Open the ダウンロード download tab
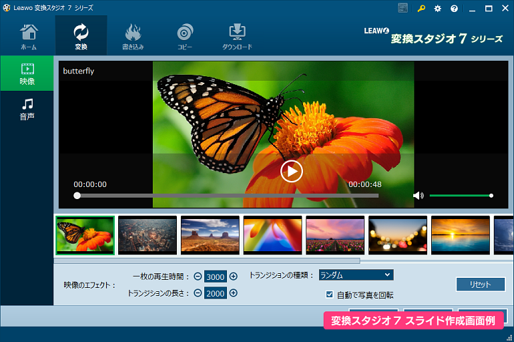This screenshot has height=342, width=514. [x=237, y=37]
